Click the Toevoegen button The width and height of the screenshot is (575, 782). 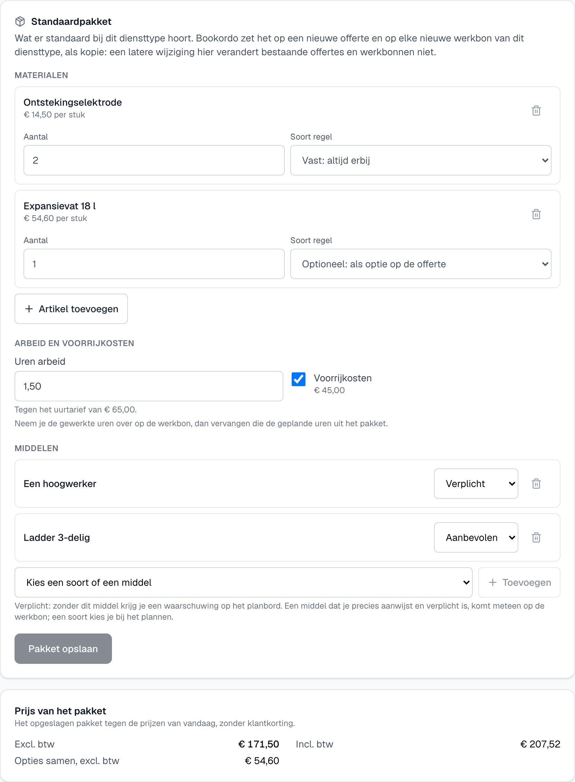click(x=519, y=582)
